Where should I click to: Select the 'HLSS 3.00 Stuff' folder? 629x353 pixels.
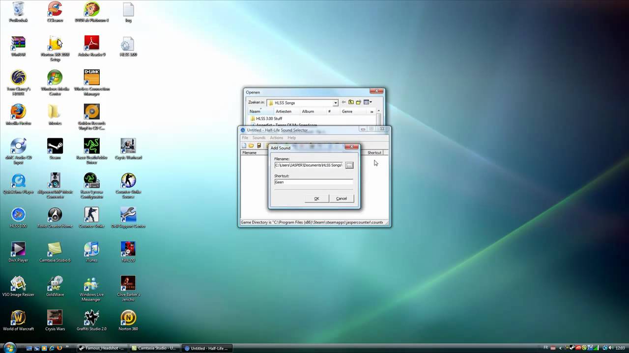point(266,119)
